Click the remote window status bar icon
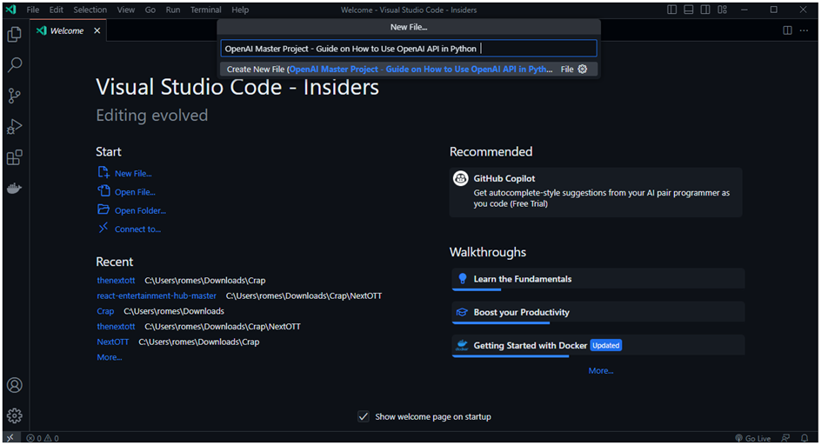Screen dimensions: 821x445 (x=10, y=438)
